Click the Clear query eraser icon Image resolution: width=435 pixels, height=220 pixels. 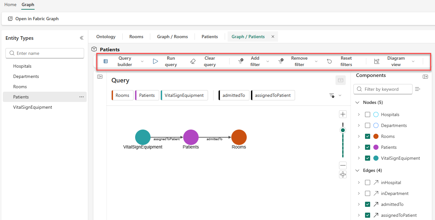coord(193,61)
